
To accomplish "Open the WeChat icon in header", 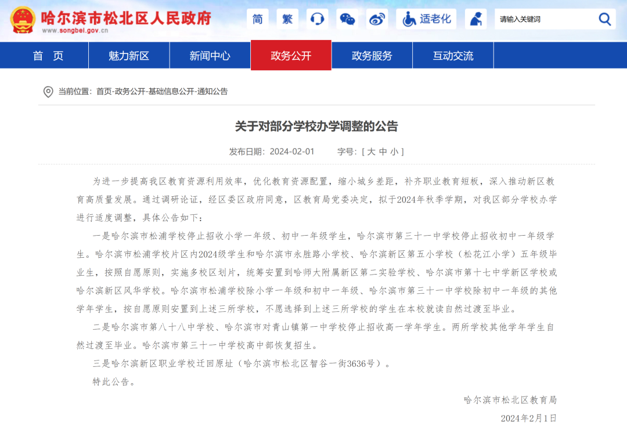I will pyautogui.click(x=347, y=19).
